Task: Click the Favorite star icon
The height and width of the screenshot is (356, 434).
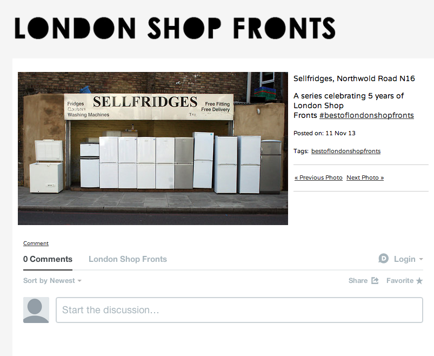Action: coord(419,281)
